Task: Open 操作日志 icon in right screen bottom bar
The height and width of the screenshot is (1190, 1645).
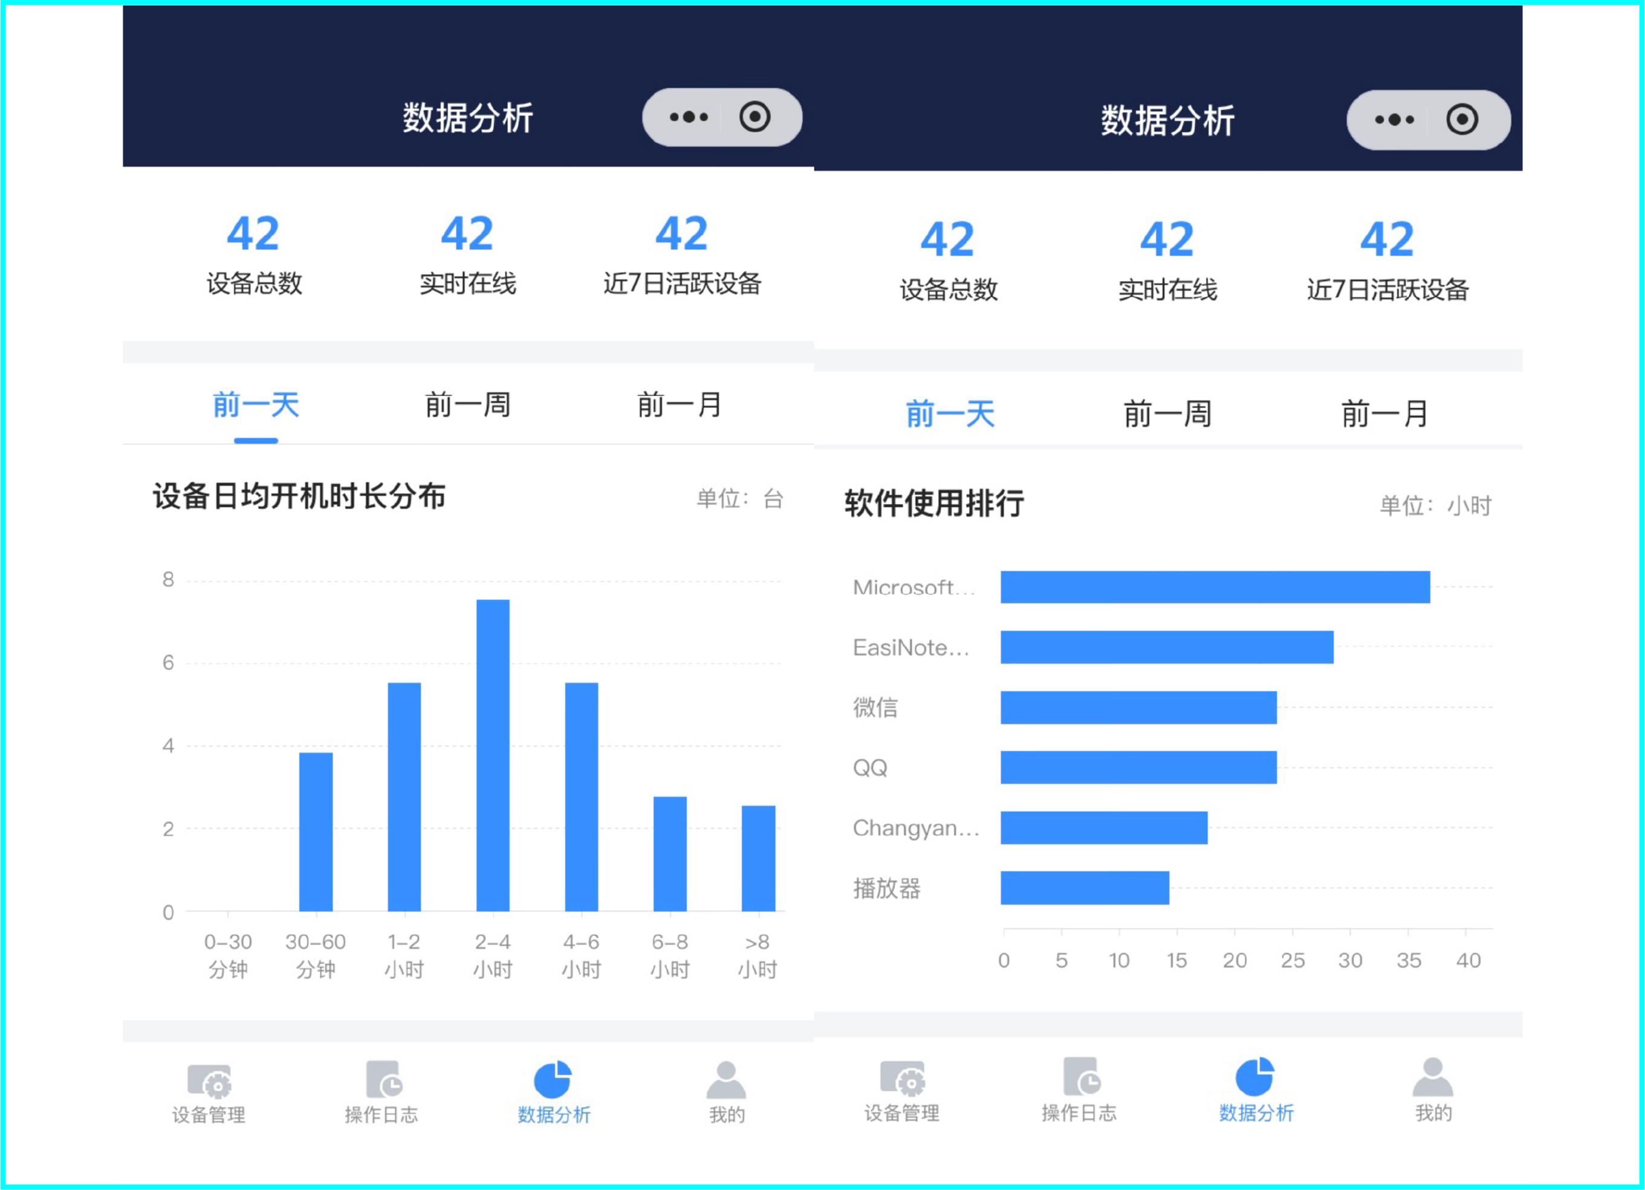Action: (x=1082, y=1076)
